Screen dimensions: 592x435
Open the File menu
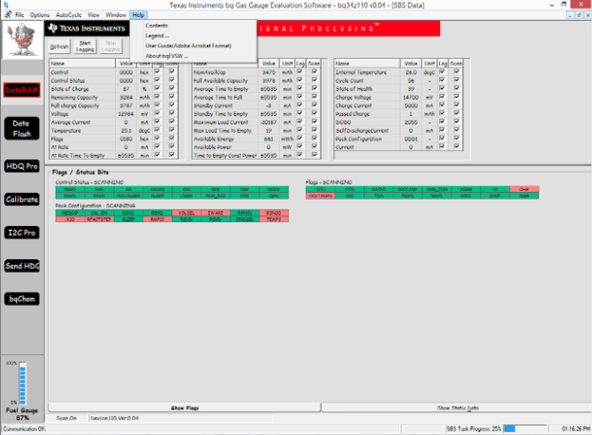(x=20, y=14)
